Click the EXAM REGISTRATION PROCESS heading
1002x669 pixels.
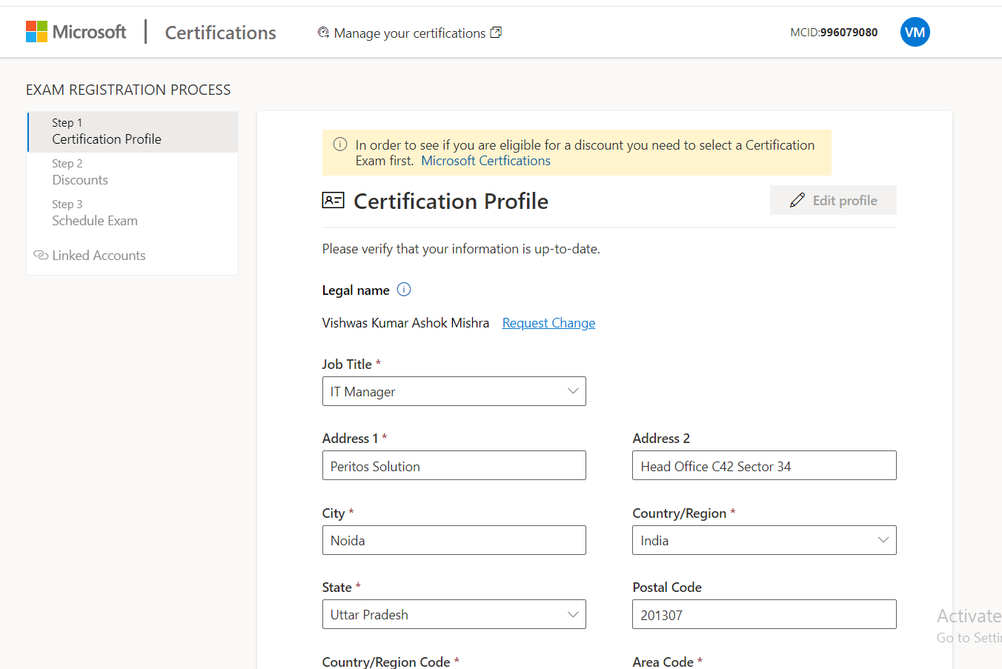click(128, 90)
